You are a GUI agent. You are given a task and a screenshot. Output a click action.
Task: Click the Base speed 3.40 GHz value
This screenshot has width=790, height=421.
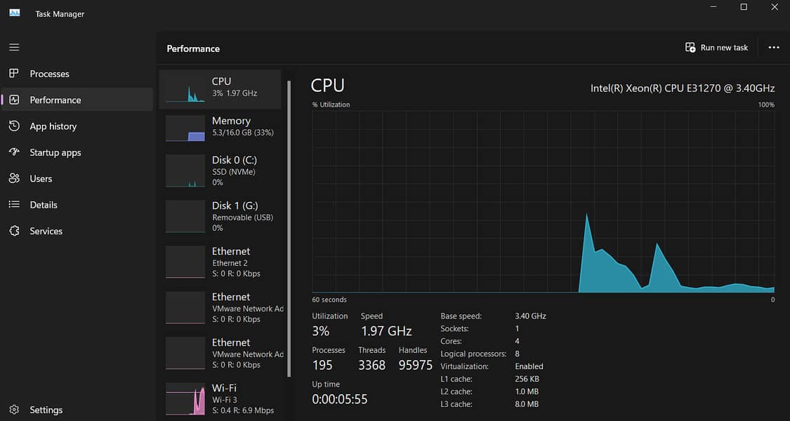531,316
